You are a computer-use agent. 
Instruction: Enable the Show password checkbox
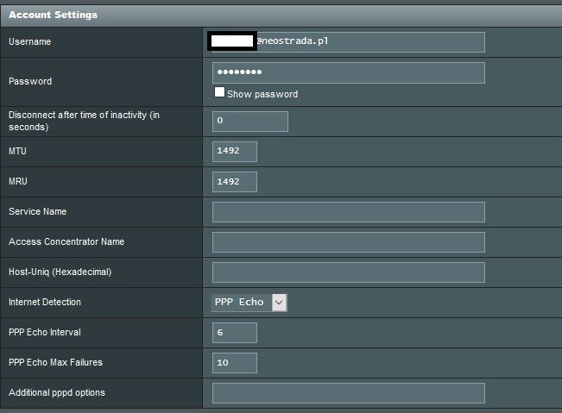tap(219, 92)
